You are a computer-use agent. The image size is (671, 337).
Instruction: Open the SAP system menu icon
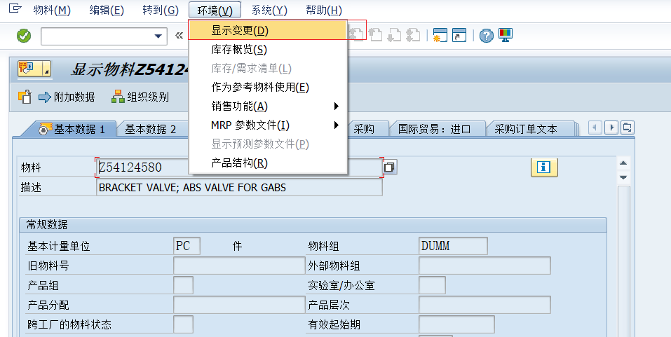pyautogui.click(x=15, y=8)
